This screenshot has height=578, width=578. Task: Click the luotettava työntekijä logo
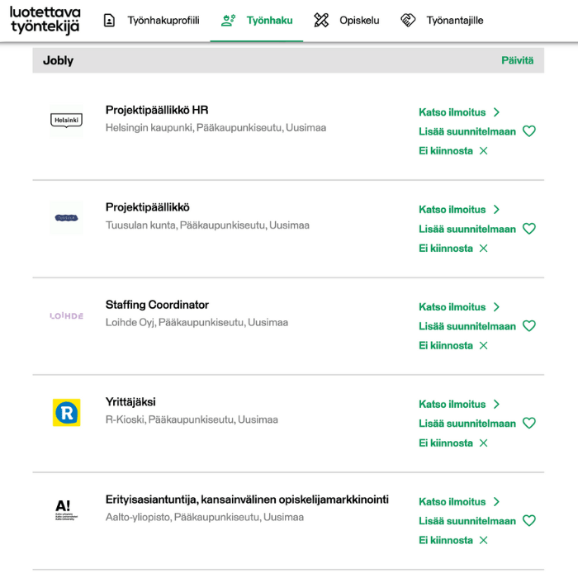click(45, 21)
